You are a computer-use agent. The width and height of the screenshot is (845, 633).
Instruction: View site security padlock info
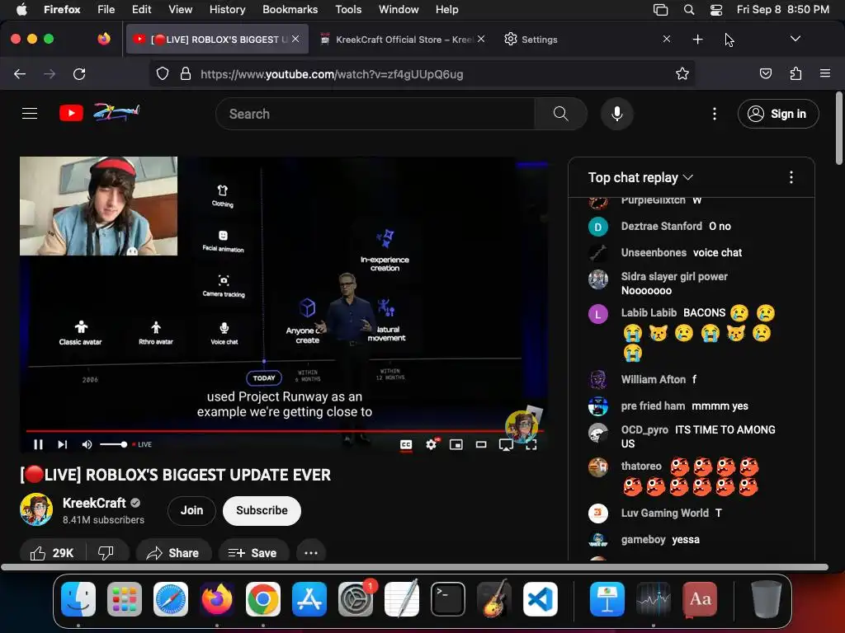point(186,74)
